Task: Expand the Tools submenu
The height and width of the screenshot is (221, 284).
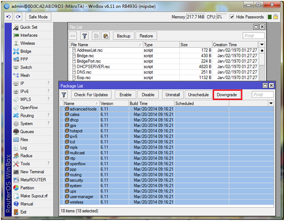Action: (49, 163)
